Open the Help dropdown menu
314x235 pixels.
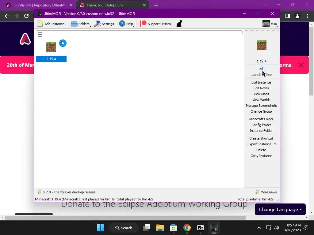127,24
